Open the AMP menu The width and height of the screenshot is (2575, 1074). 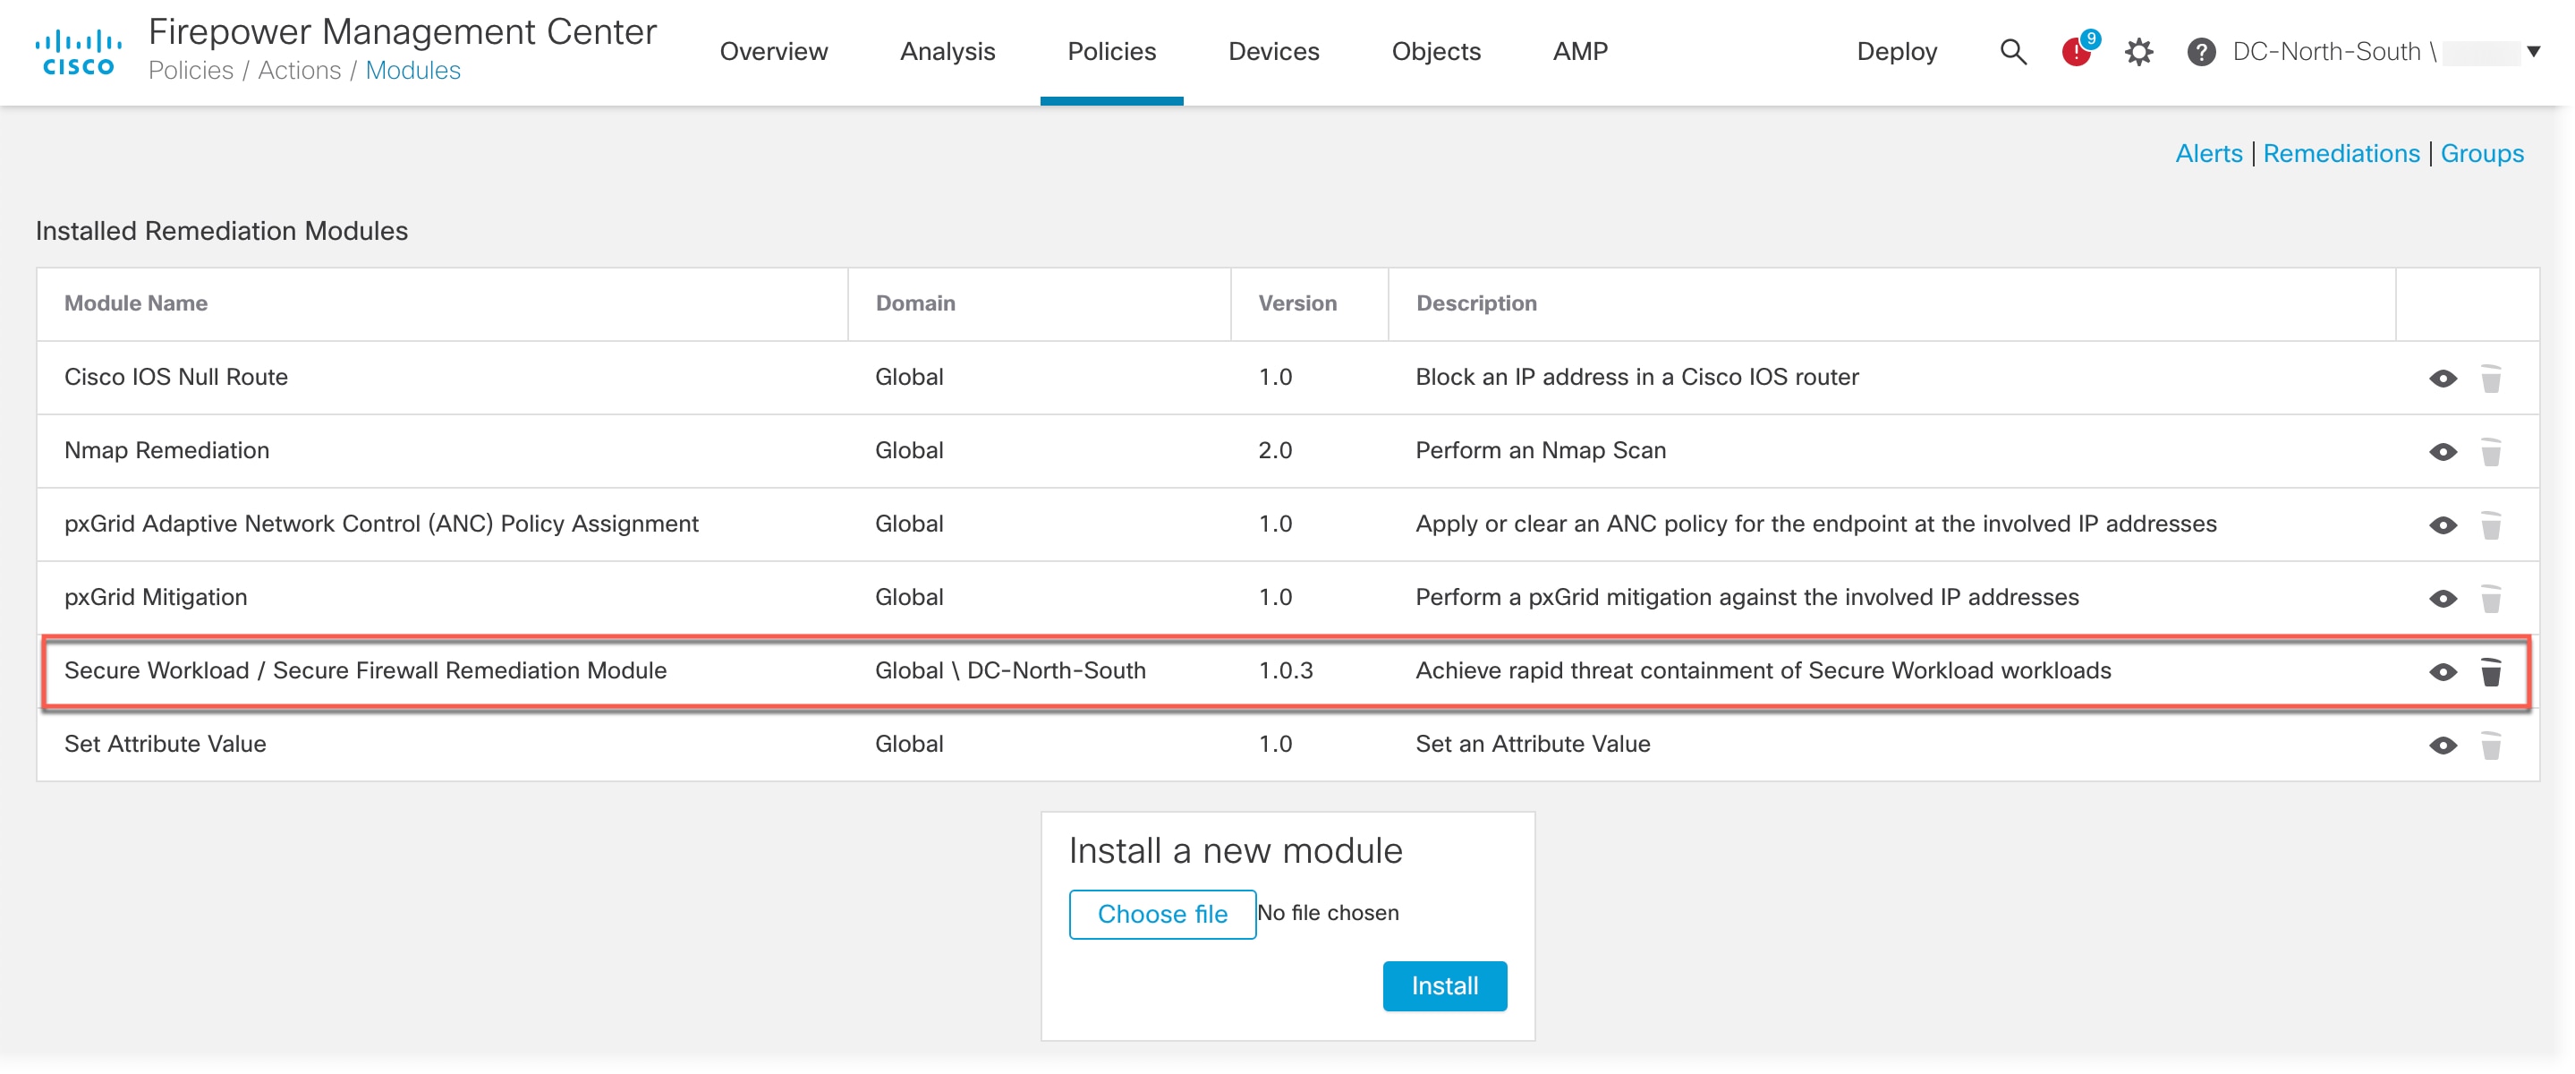pos(1579,51)
